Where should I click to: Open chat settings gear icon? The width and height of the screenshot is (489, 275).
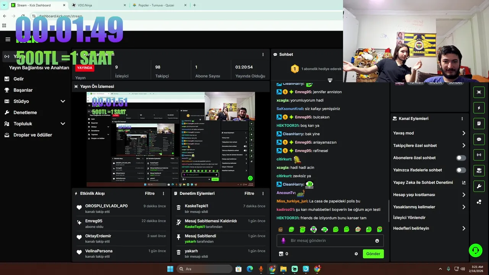coord(356,254)
